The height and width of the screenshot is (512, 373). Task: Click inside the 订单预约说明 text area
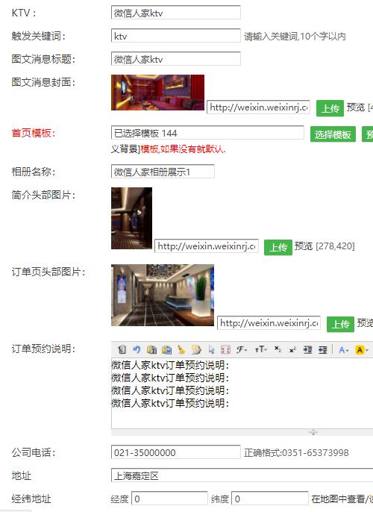(x=242, y=393)
